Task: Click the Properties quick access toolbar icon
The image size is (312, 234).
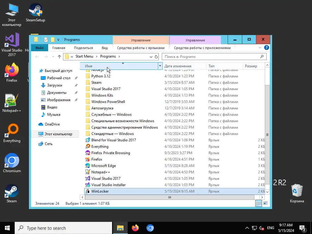Action: pos(46,40)
